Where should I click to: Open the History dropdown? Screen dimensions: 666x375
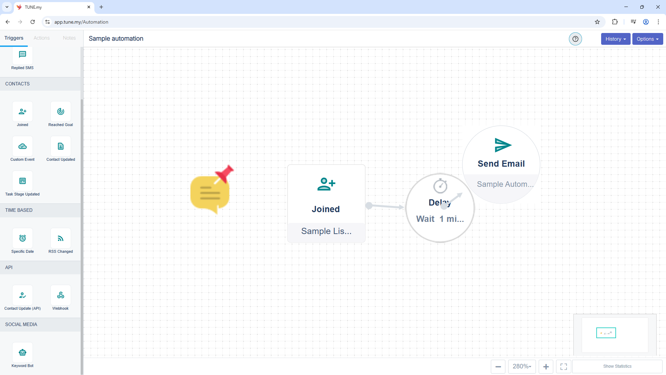(615, 39)
